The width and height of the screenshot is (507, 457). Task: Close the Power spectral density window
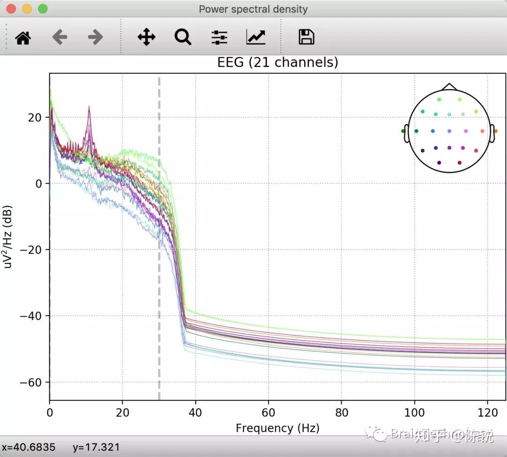11,9
